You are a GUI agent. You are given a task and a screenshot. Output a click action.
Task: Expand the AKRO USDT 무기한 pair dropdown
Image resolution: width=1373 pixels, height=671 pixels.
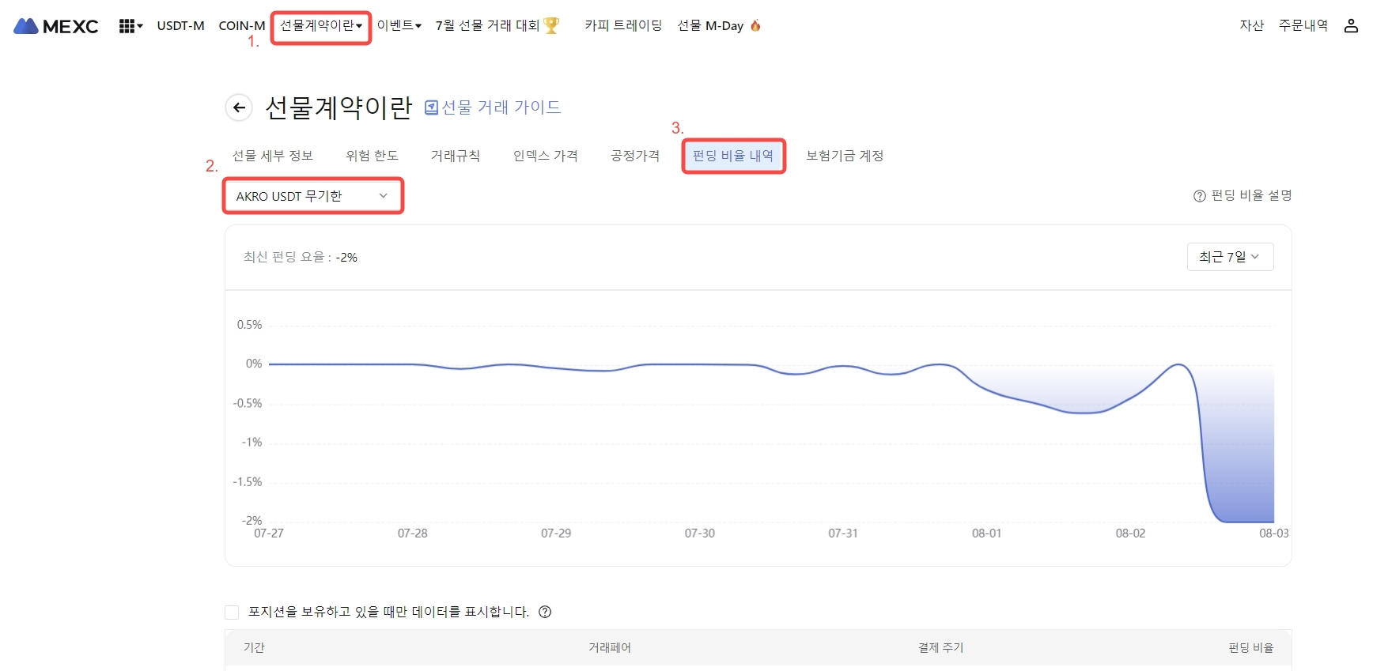(312, 196)
